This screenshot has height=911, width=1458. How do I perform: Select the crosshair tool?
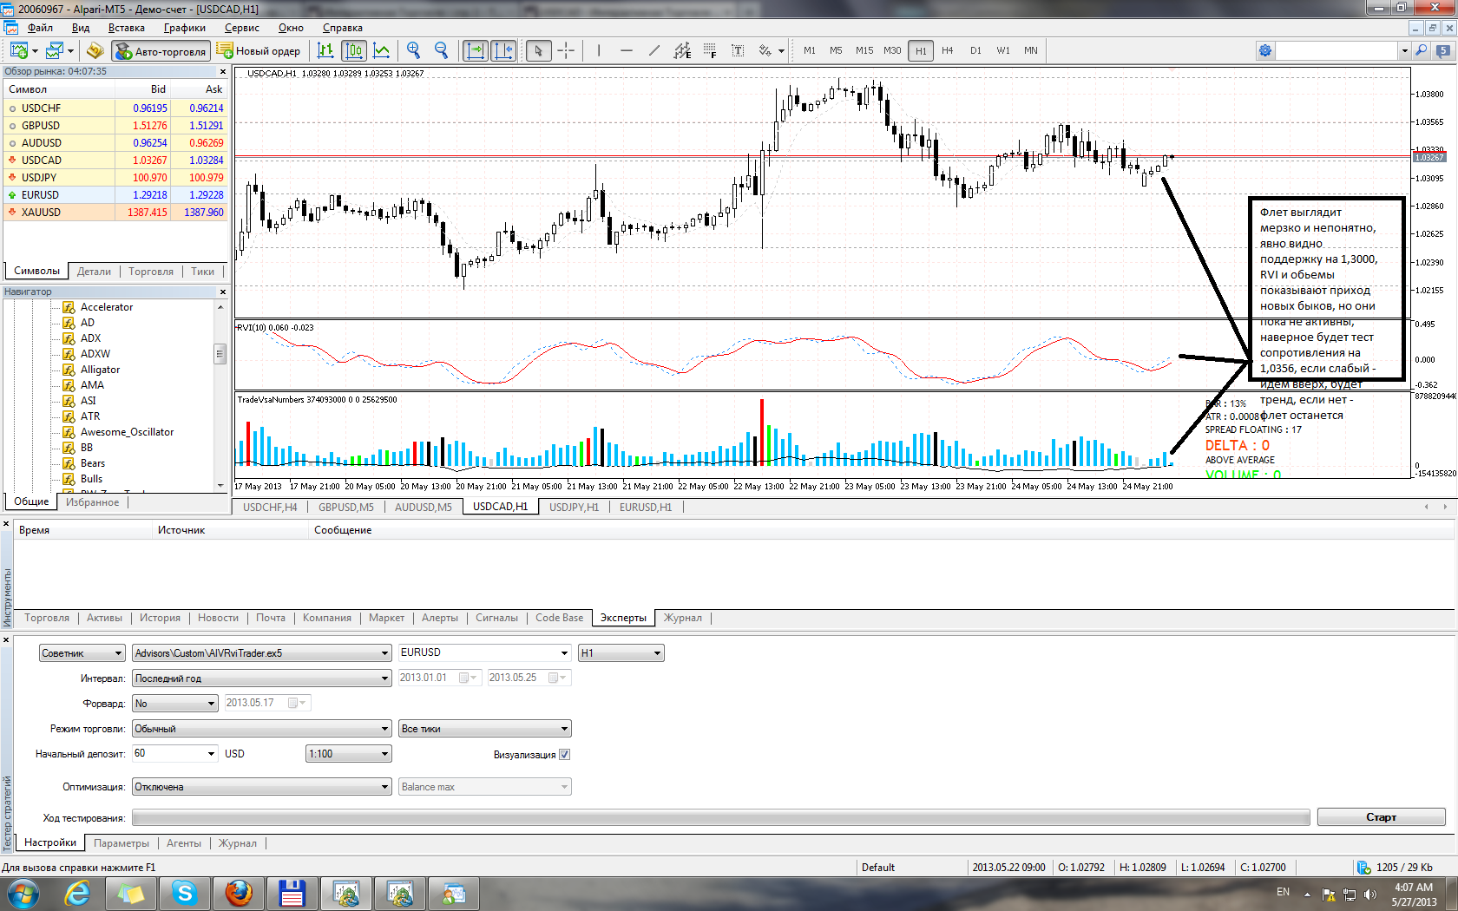[566, 50]
